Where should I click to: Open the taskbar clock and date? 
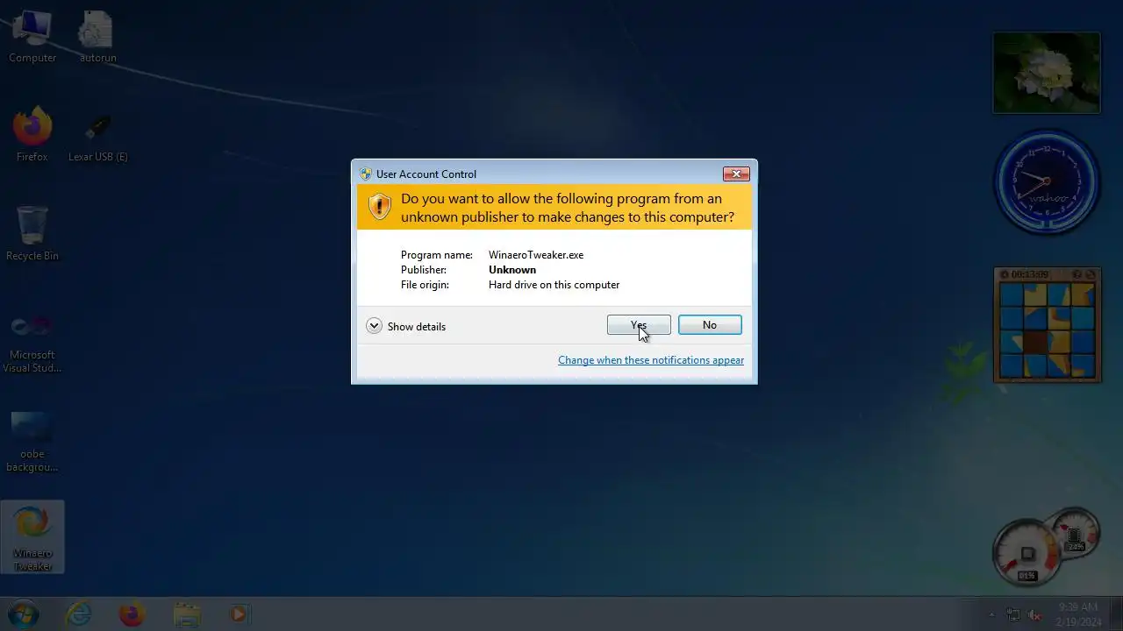click(1078, 614)
